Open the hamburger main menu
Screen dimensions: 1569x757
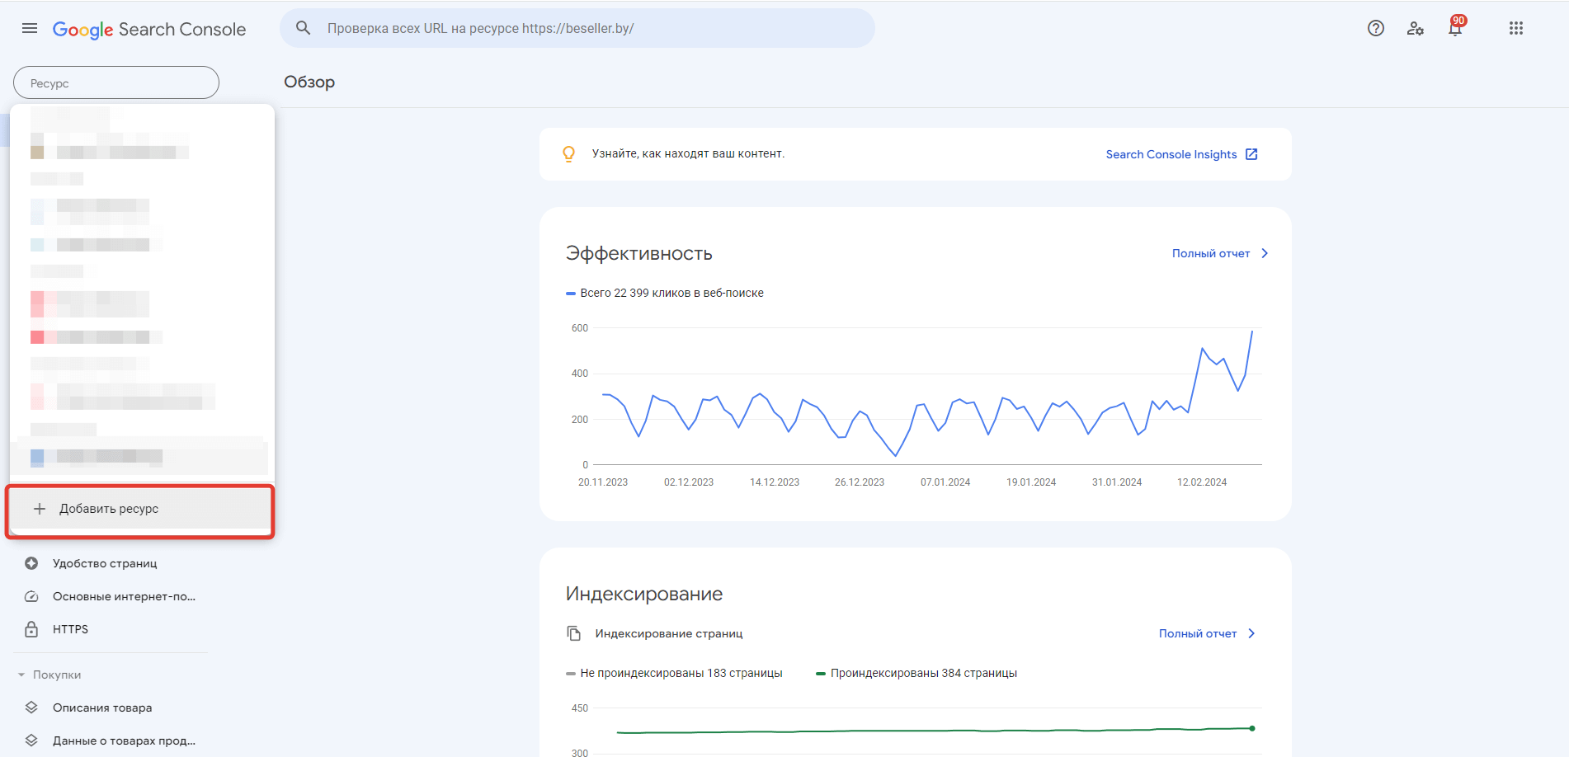click(x=30, y=28)
